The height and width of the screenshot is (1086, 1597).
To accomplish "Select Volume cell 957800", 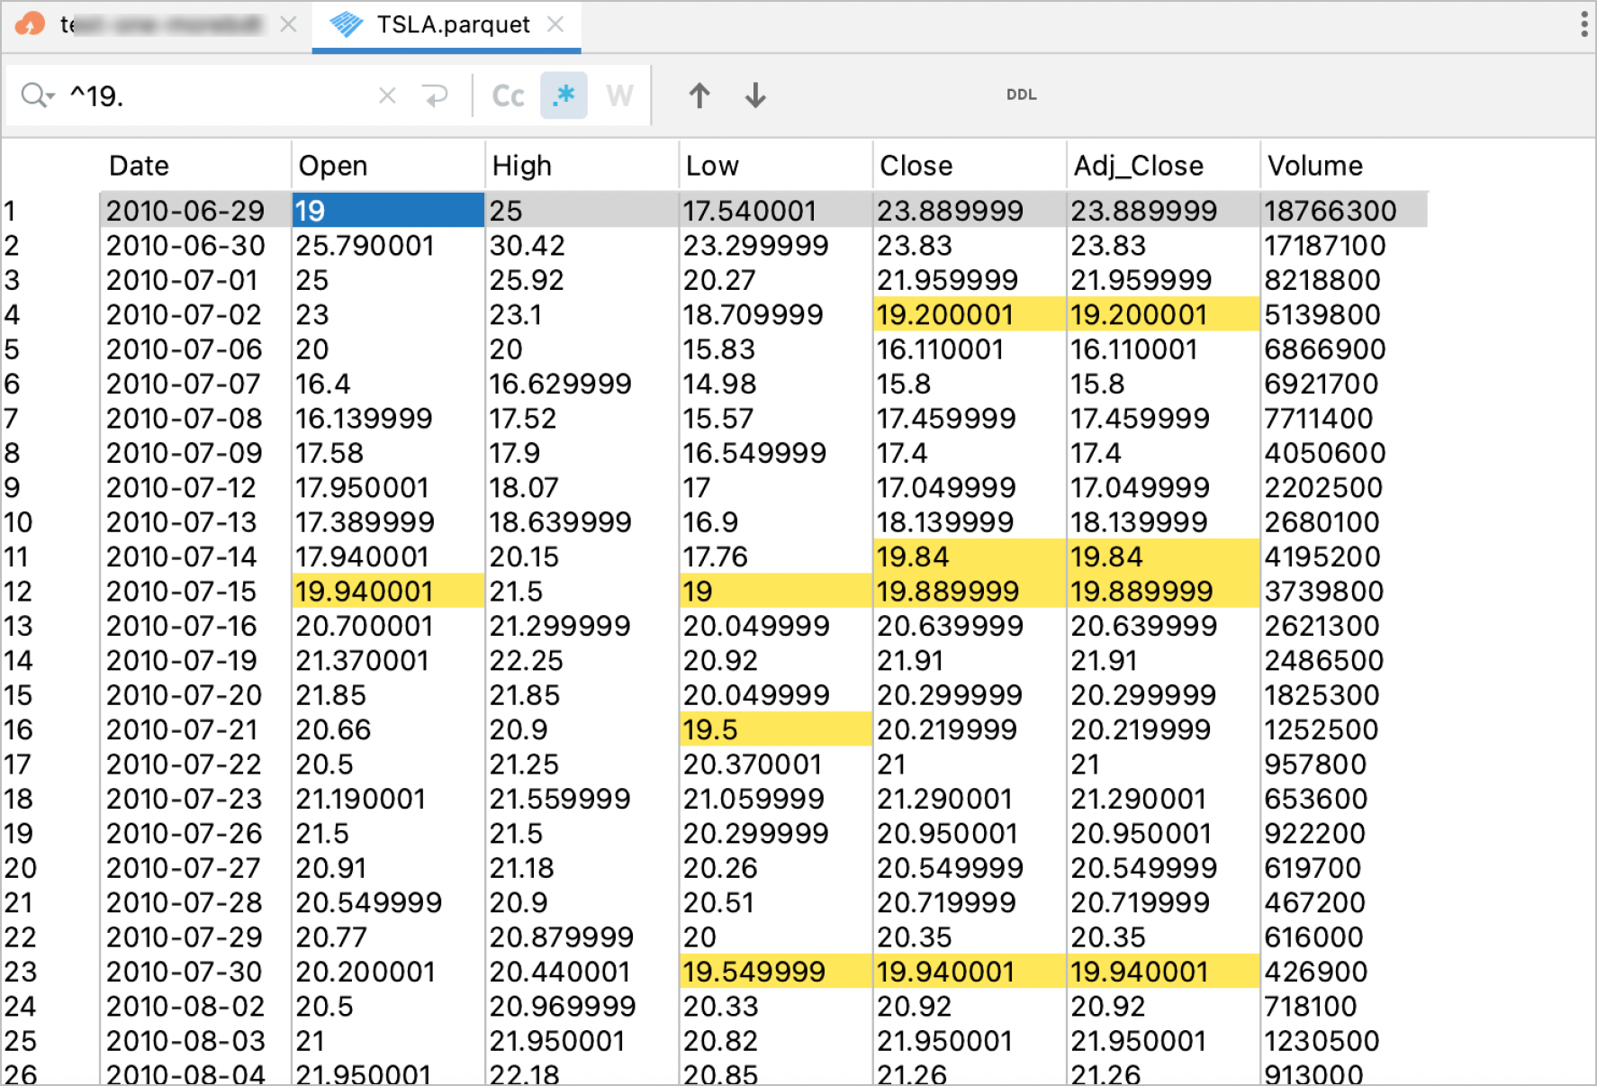I will click(x=1344, y=765).
